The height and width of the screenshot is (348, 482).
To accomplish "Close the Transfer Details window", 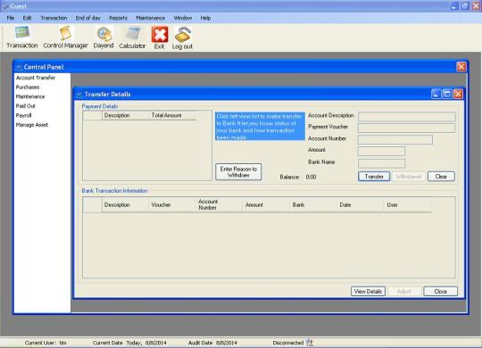I will pyautogui.click(x=458, y=94).
